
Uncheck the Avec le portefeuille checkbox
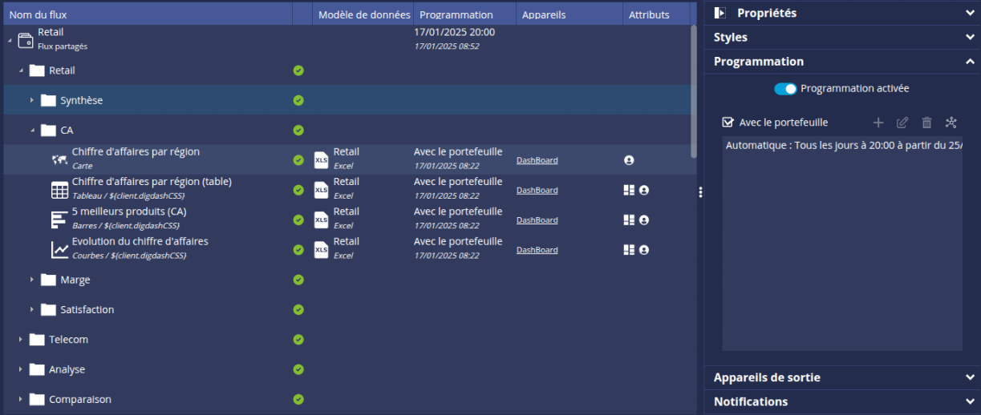click(728, 123)
